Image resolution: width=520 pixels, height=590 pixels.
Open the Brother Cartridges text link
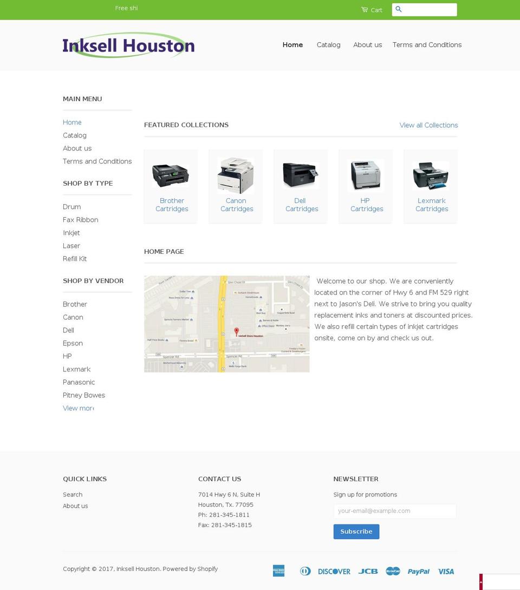pos(172,205)
